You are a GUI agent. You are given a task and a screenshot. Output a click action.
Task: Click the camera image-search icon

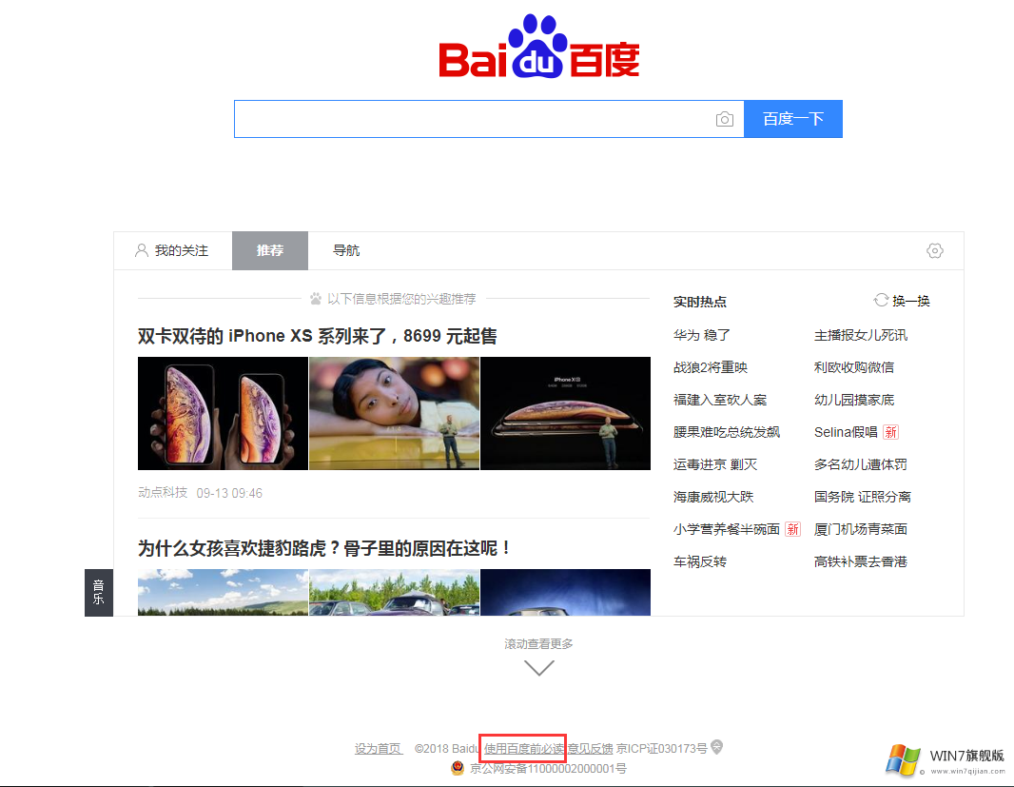coord(724,119)
